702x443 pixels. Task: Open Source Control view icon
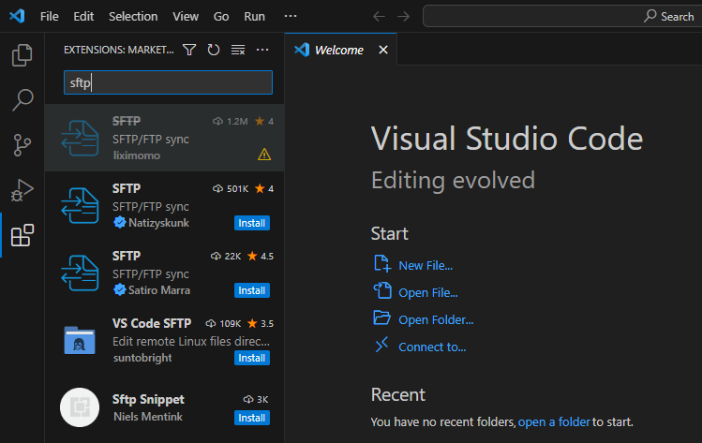(x=22, y=144)
